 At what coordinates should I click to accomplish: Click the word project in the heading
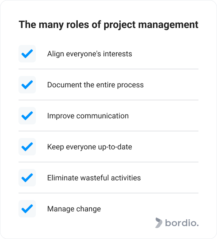[120, 25]
